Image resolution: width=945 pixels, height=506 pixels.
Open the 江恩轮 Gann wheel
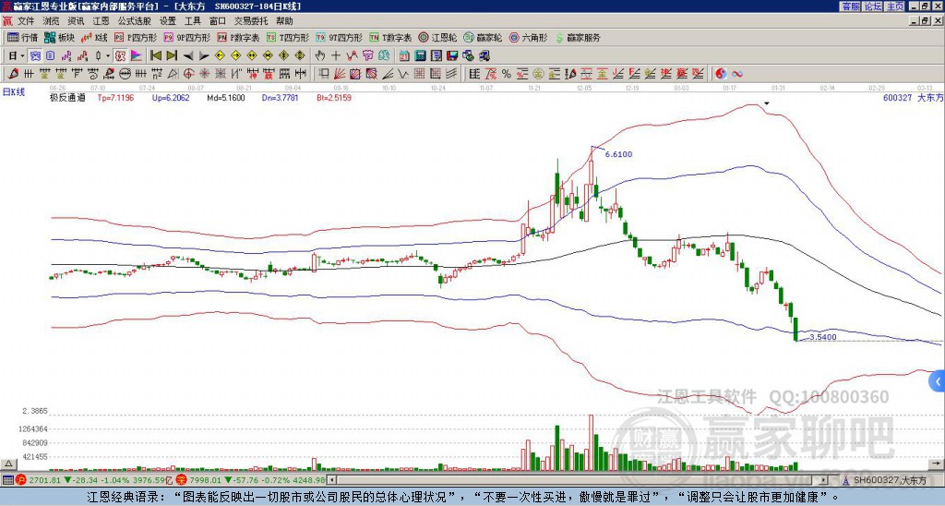point(437,37)
